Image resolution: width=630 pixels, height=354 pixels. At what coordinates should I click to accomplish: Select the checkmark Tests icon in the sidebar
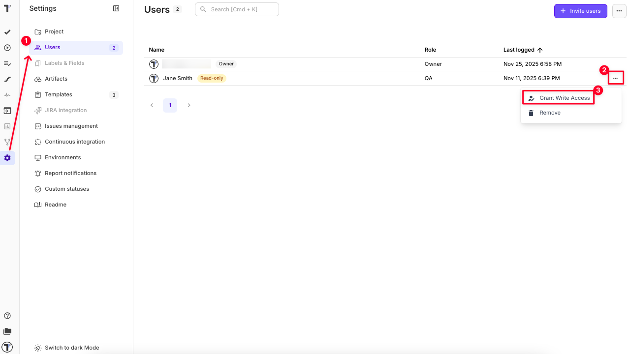tap(7, 32)
